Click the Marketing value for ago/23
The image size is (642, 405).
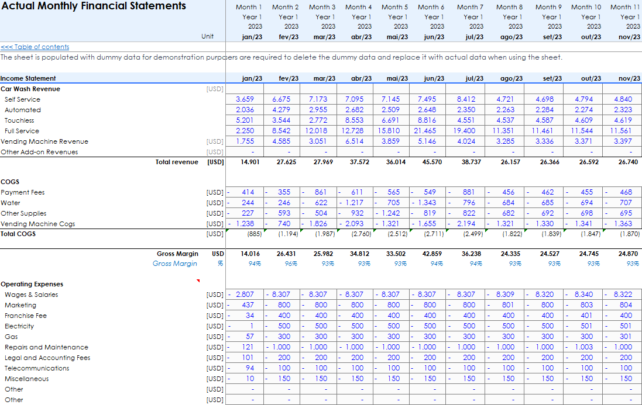(x=507, y=305)
